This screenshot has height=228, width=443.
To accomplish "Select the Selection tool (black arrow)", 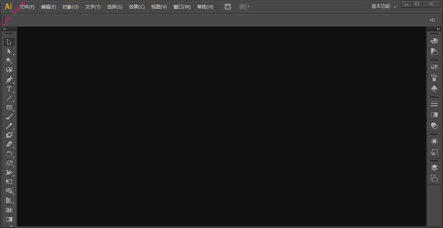I will point(9,42).
